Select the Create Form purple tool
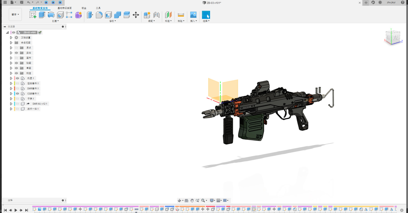This screenshot has height=213, width=408. pyautogui.click(x=78, y=15)
